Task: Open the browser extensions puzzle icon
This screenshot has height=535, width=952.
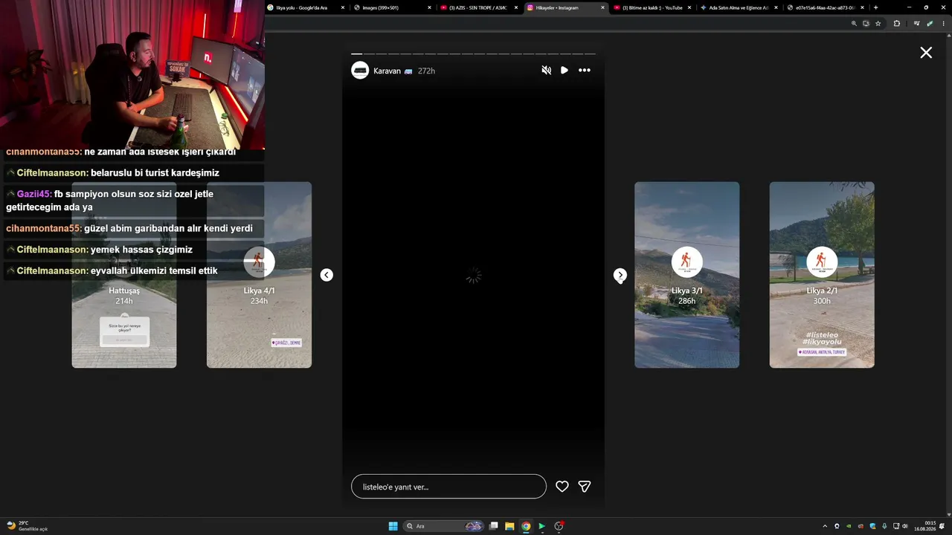Action: click(x=896, y=24)
